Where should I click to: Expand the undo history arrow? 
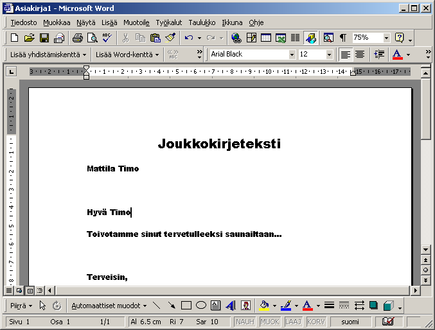coord(199,38)
